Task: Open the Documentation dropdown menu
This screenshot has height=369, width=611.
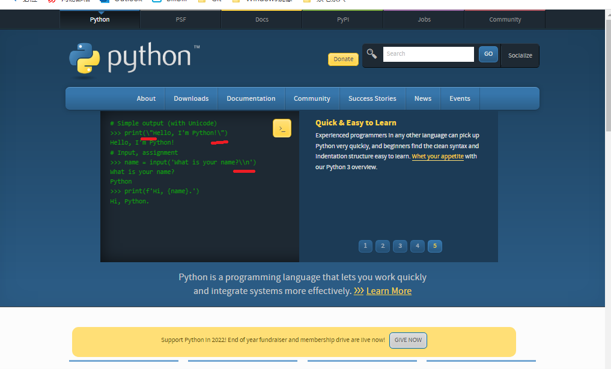Action: click(251, 98)
